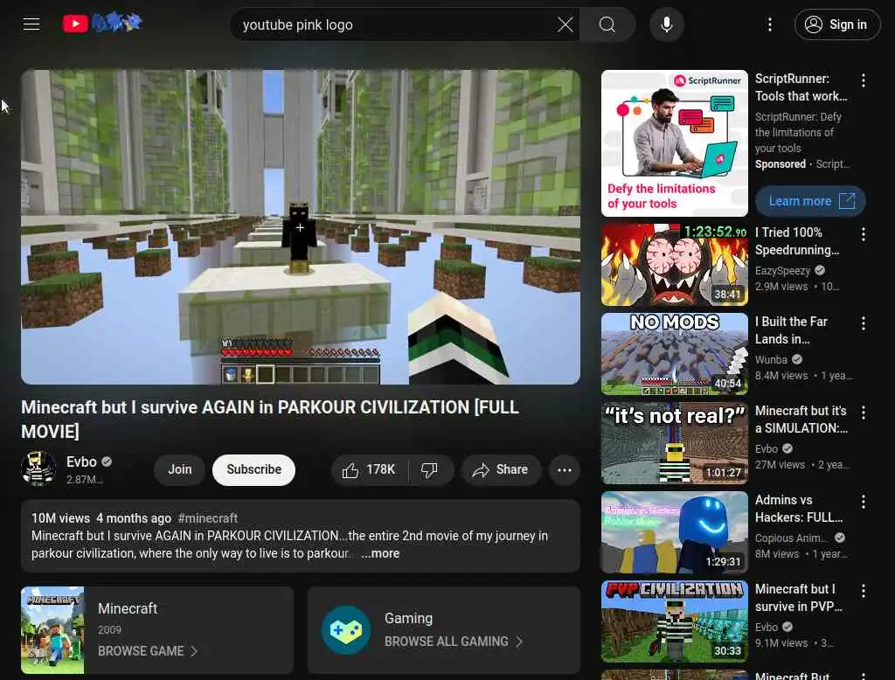Screen dimensions: 895x680
Task: Share this video
Action: point(501,470)
